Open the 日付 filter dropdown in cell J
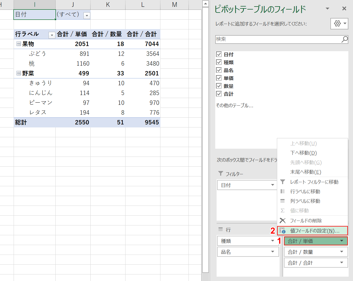This screenshot has width=353, height=281. pos(87,16)
